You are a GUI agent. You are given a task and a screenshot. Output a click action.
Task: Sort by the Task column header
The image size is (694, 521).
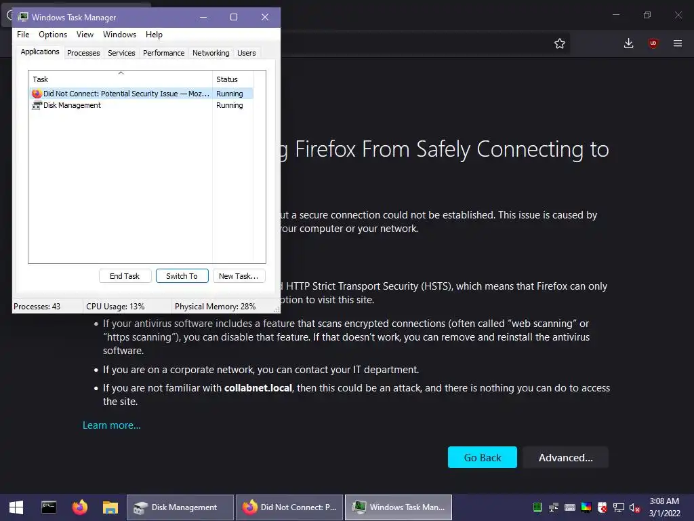120,79
